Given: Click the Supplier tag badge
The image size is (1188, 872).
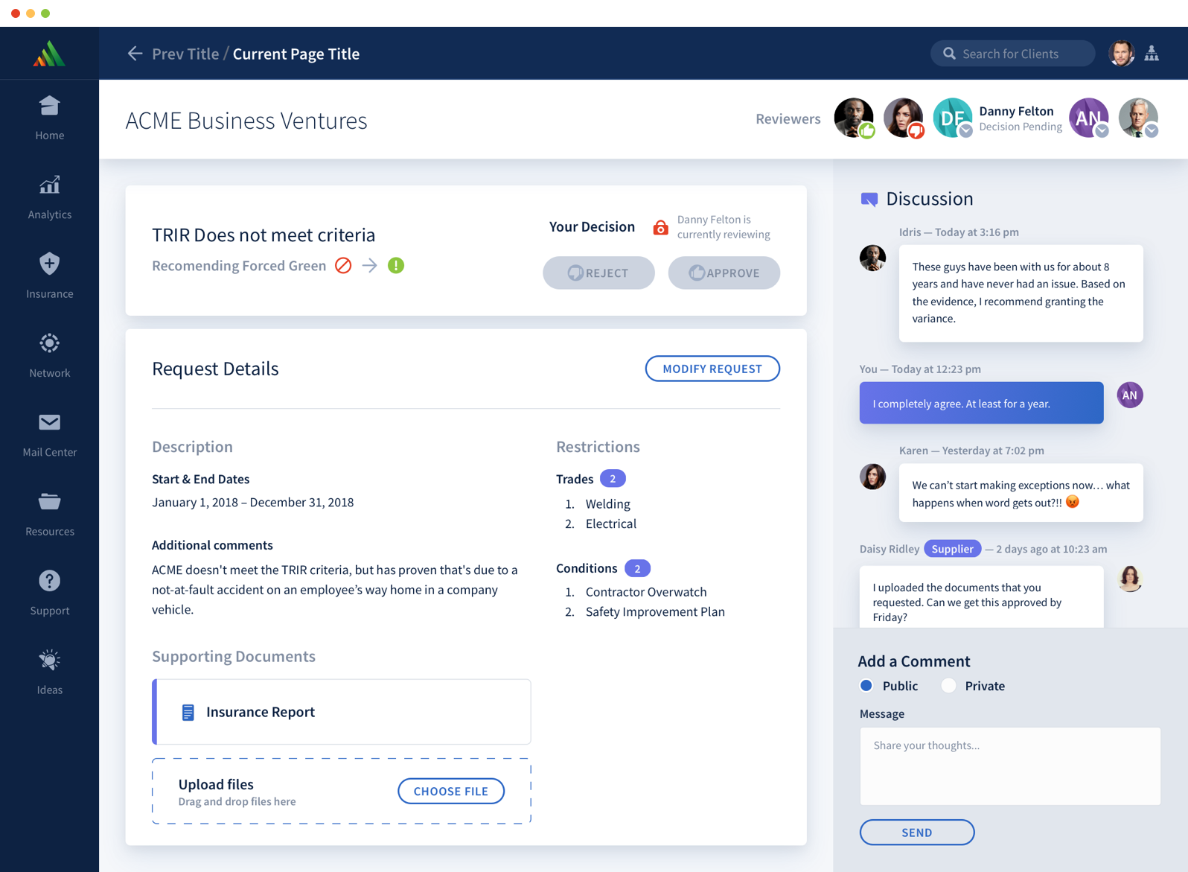Looking at the screenshot, I should pyautogui.click(x=952, y=549).
